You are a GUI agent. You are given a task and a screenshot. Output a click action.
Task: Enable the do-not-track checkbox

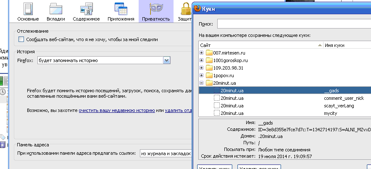21,39
